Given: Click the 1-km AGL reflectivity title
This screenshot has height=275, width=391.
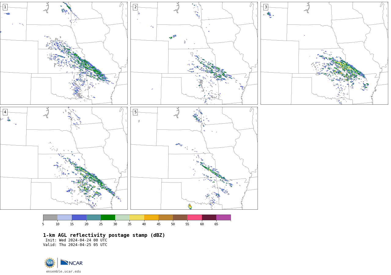Looking at the screenshot, I should point(104,235).
